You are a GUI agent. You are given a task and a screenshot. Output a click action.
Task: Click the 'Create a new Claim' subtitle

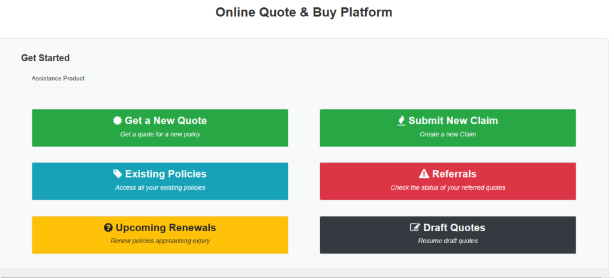pos(447,134)
